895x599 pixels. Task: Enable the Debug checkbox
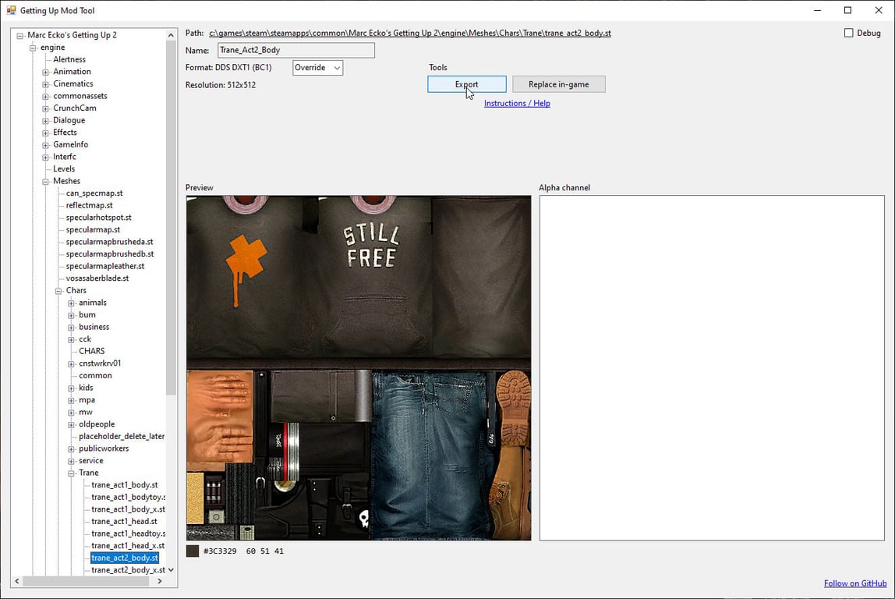(849, 33)
